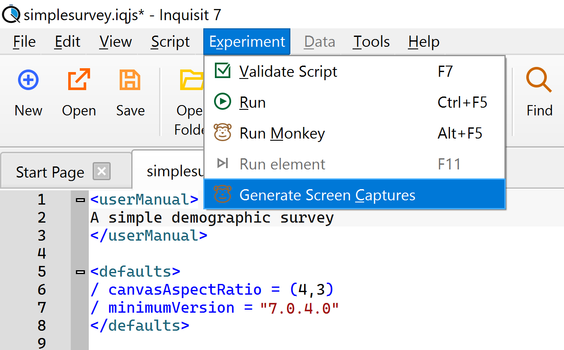Viewport: 564px width, 350px height.
Task: Select Generate Screen Captures menu item
Action: [327, 195]
